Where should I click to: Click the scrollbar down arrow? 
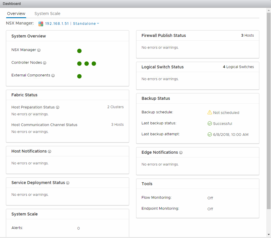pos(269,234)
